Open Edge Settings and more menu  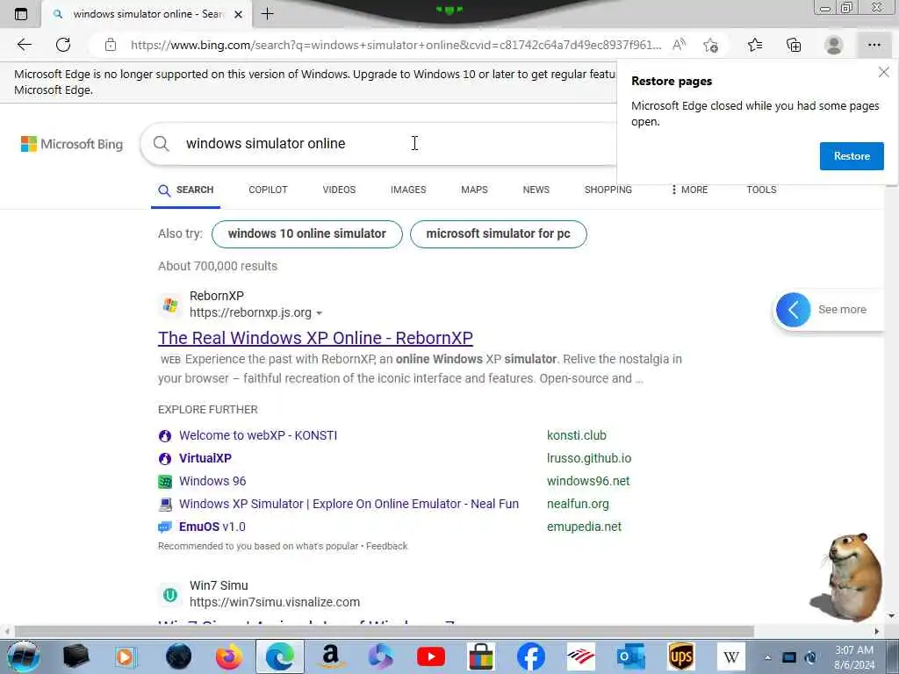tap(874, 45)
